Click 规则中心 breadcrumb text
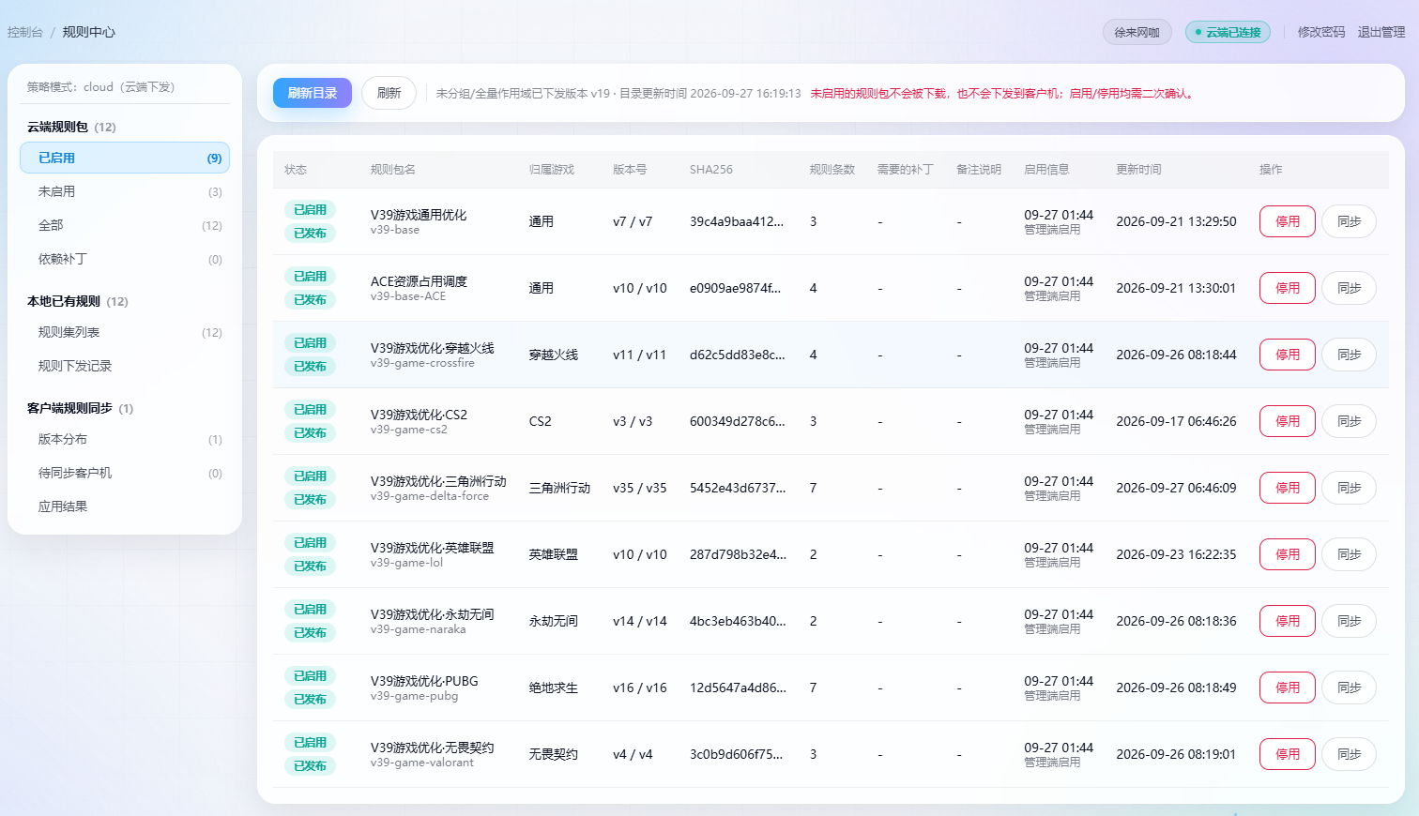Image resolution: width=1419 pixels, height=816 pixels. pyautogui.click(x=88, y=32)
